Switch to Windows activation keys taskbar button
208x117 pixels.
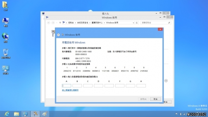(35, 114)
